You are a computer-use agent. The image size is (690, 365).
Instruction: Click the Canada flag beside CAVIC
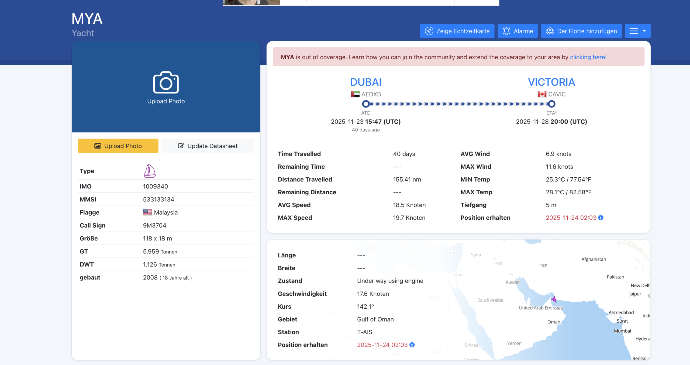(542, 94)
